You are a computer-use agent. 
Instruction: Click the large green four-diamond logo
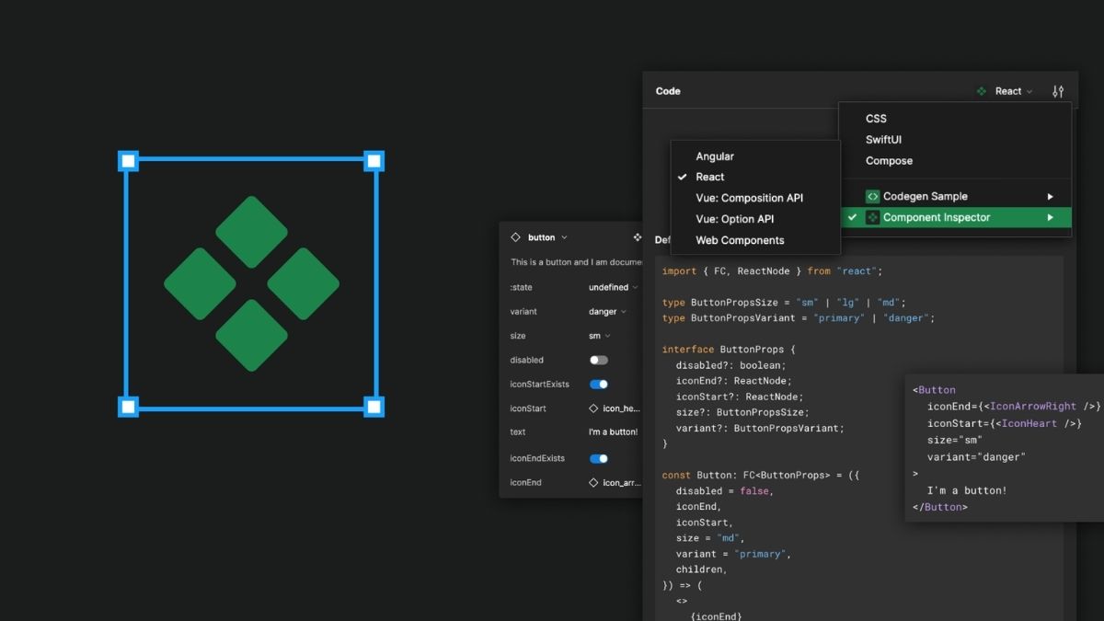[x=251, y=283]
